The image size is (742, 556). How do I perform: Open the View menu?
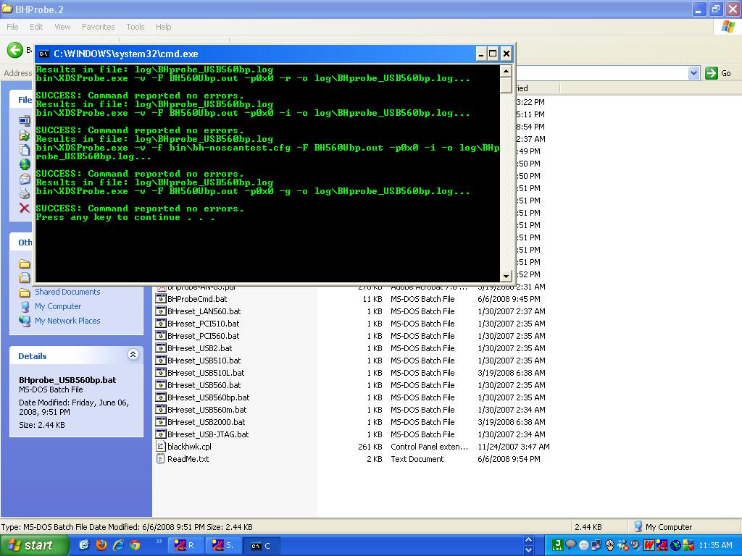pos(62,27)
